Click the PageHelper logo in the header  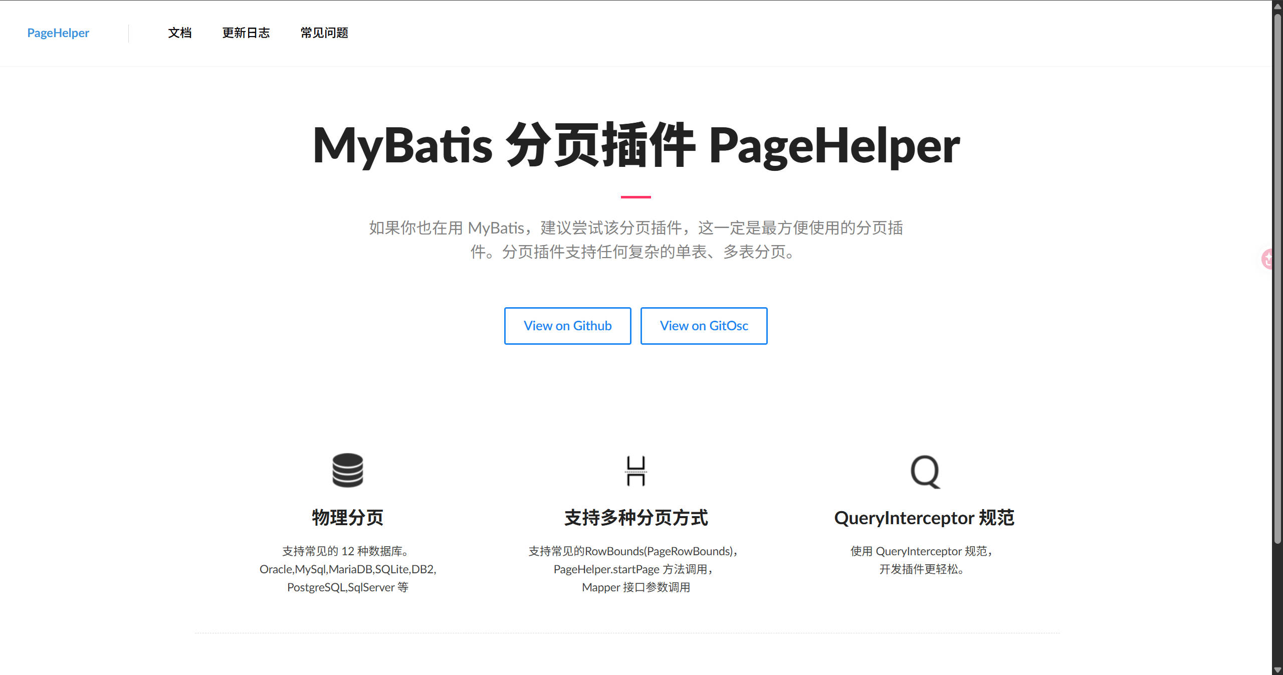pyautogui.click(x=58, y=33)
